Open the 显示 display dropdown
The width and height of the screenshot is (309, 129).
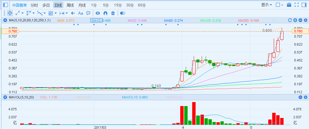[266, 5]
